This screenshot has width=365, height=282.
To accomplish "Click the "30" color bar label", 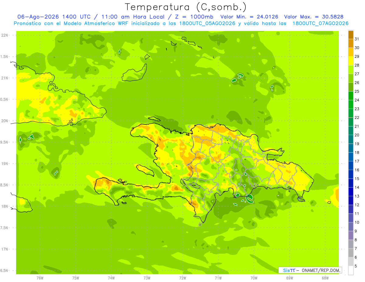I will pyautogui.click(x=357, y=47).
